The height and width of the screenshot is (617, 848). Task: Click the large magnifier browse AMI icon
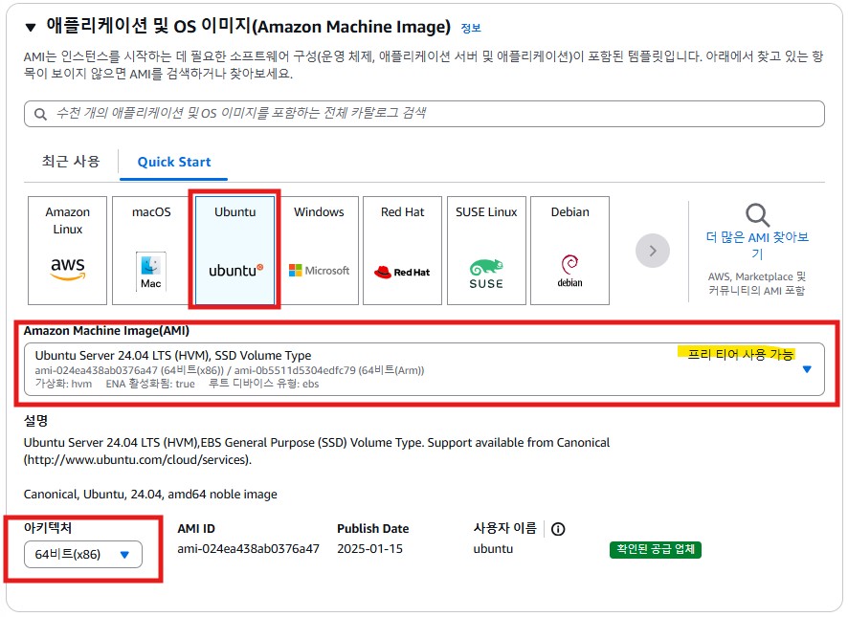(757, 215)
